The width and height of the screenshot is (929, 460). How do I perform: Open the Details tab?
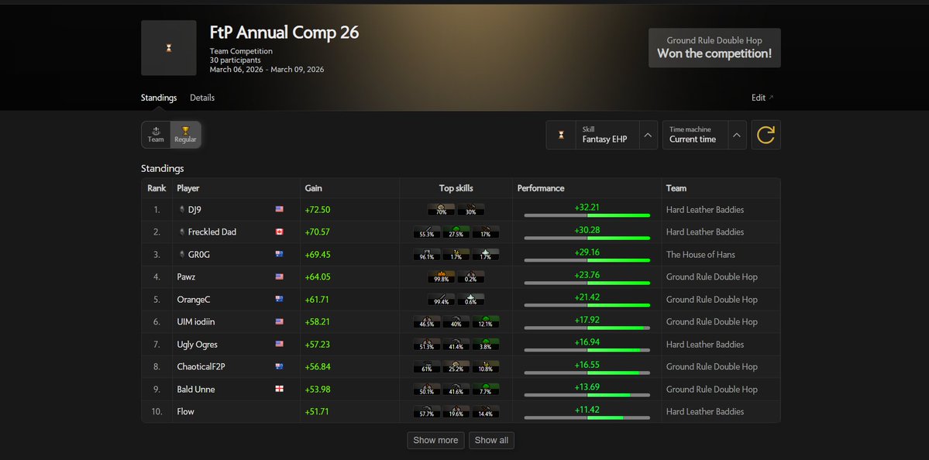pos(202,98)
